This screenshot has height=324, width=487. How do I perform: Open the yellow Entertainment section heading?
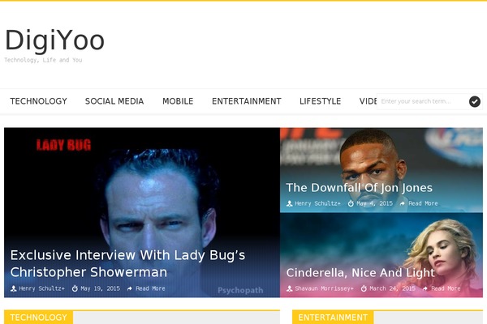[333, 318]
